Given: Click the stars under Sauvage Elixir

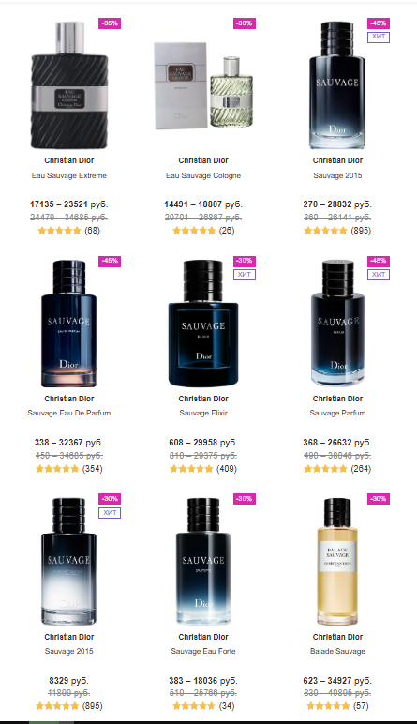Looking at the screenshot, I should point(191,469).
